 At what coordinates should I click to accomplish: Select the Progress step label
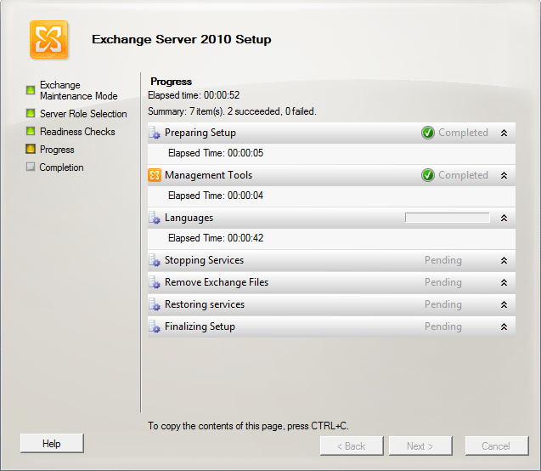point(57,150)
